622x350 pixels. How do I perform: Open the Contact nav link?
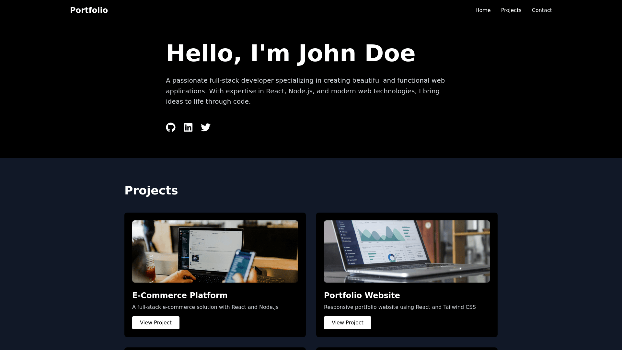542,10
